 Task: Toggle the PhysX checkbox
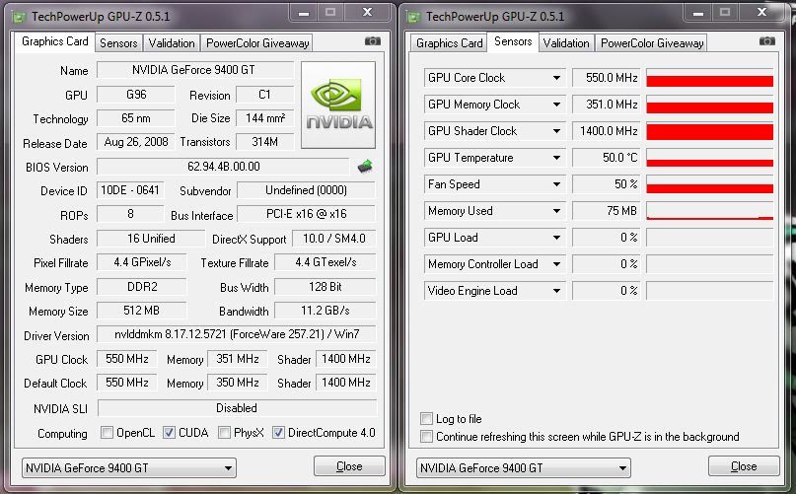[x=224, y=433]
